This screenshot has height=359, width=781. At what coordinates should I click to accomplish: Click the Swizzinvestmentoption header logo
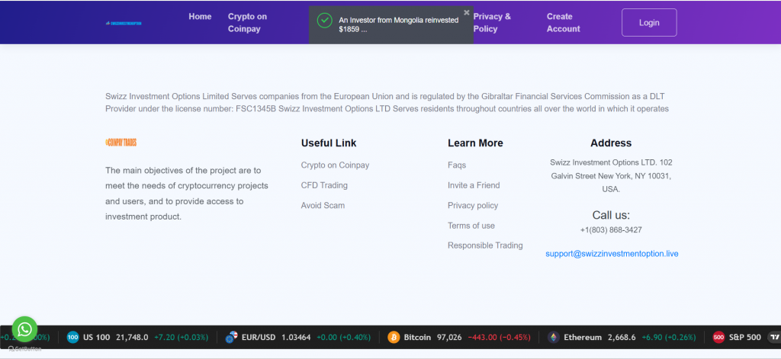pyautogui.click(x=124, y=23)
